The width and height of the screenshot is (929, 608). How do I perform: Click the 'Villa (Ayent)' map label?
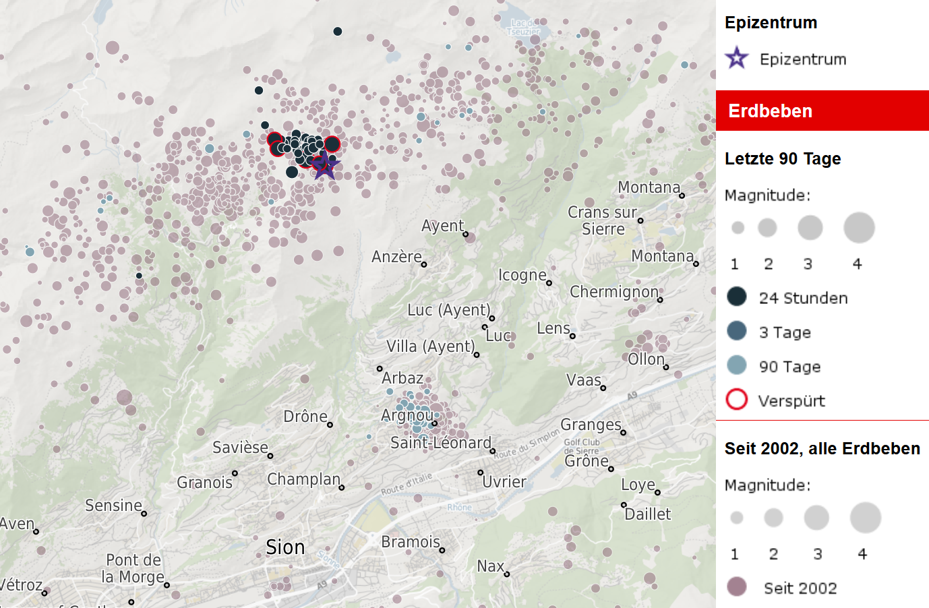tap(431, 346)
